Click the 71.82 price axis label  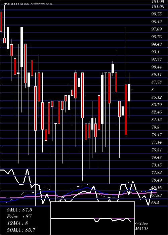point(157,173)
